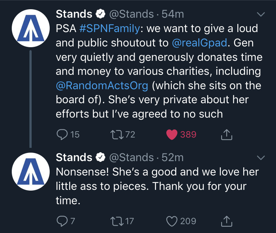This screenshot has width=276, height=233.
Task: Expand the second tweet's options chevron
Action: pyautogui.click(x=261, y=158)
